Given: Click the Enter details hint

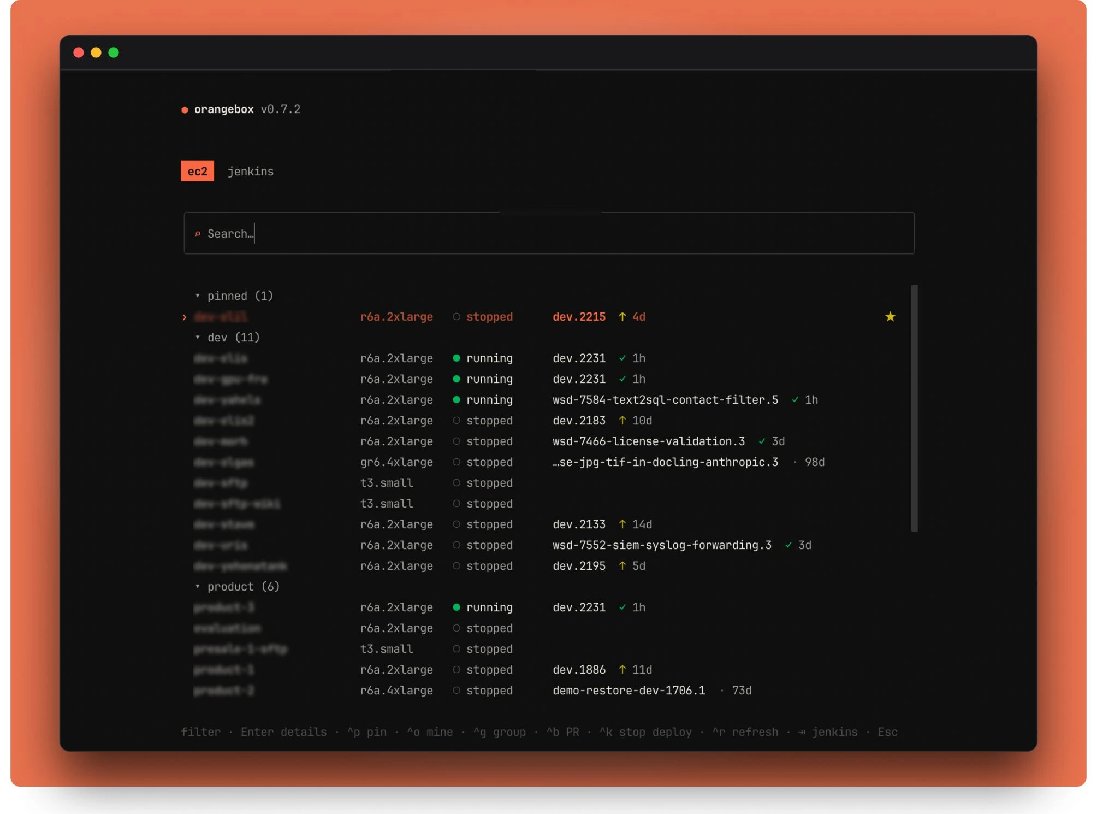Looking at the screenshot, I should pos(283,732).
